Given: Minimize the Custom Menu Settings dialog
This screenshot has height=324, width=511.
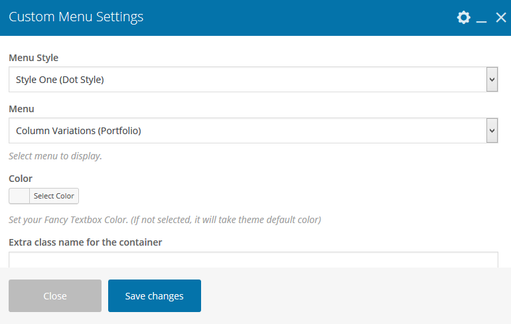Looking at the screenshot, I should pos(482,19).
